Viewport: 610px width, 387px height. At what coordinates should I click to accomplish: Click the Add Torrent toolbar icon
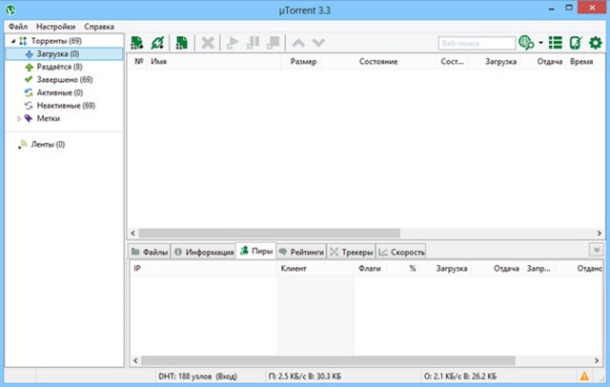click(x=136, y=43)
